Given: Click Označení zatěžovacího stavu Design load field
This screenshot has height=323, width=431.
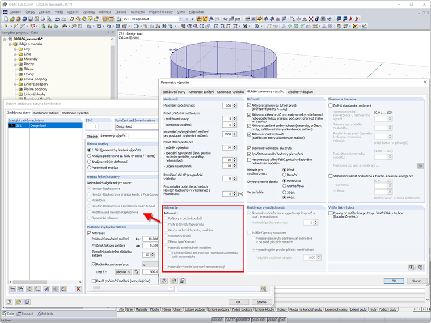Looking at the screenshot, I should pyautogui.click(x=137, y=126).
